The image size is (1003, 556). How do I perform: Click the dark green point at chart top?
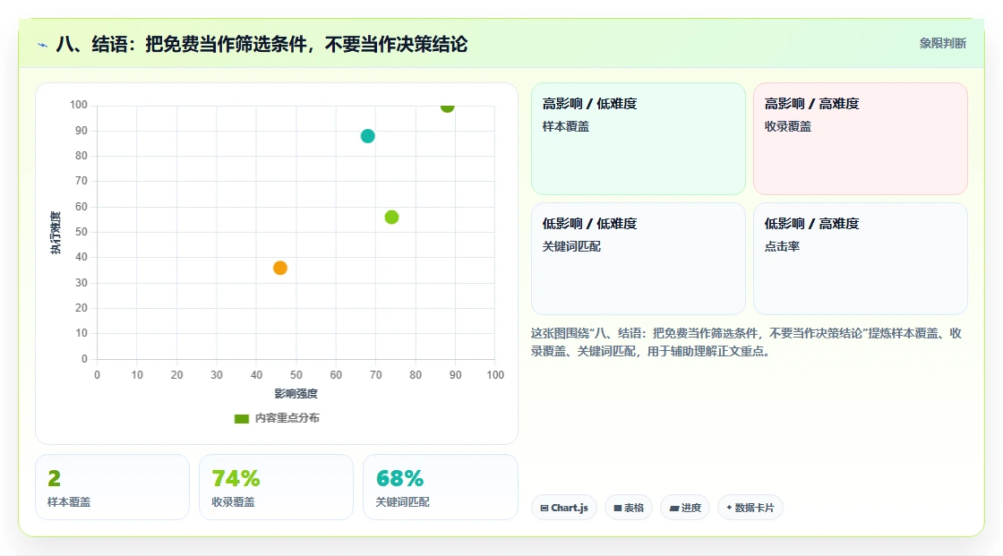[447, 107]
